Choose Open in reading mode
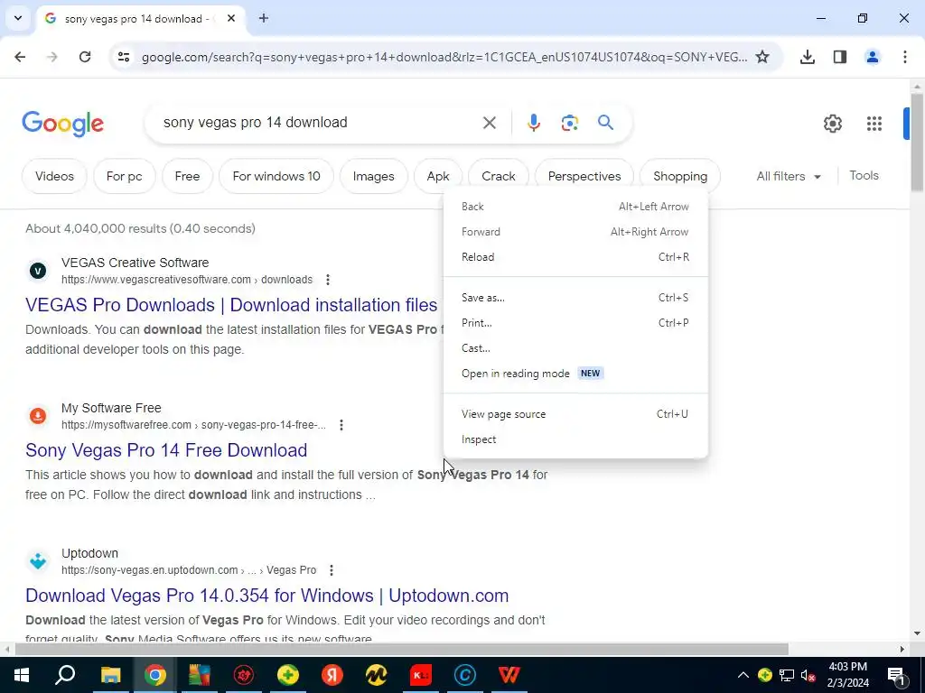The height and width of the screenshot is (693, 925). (575, 374)
